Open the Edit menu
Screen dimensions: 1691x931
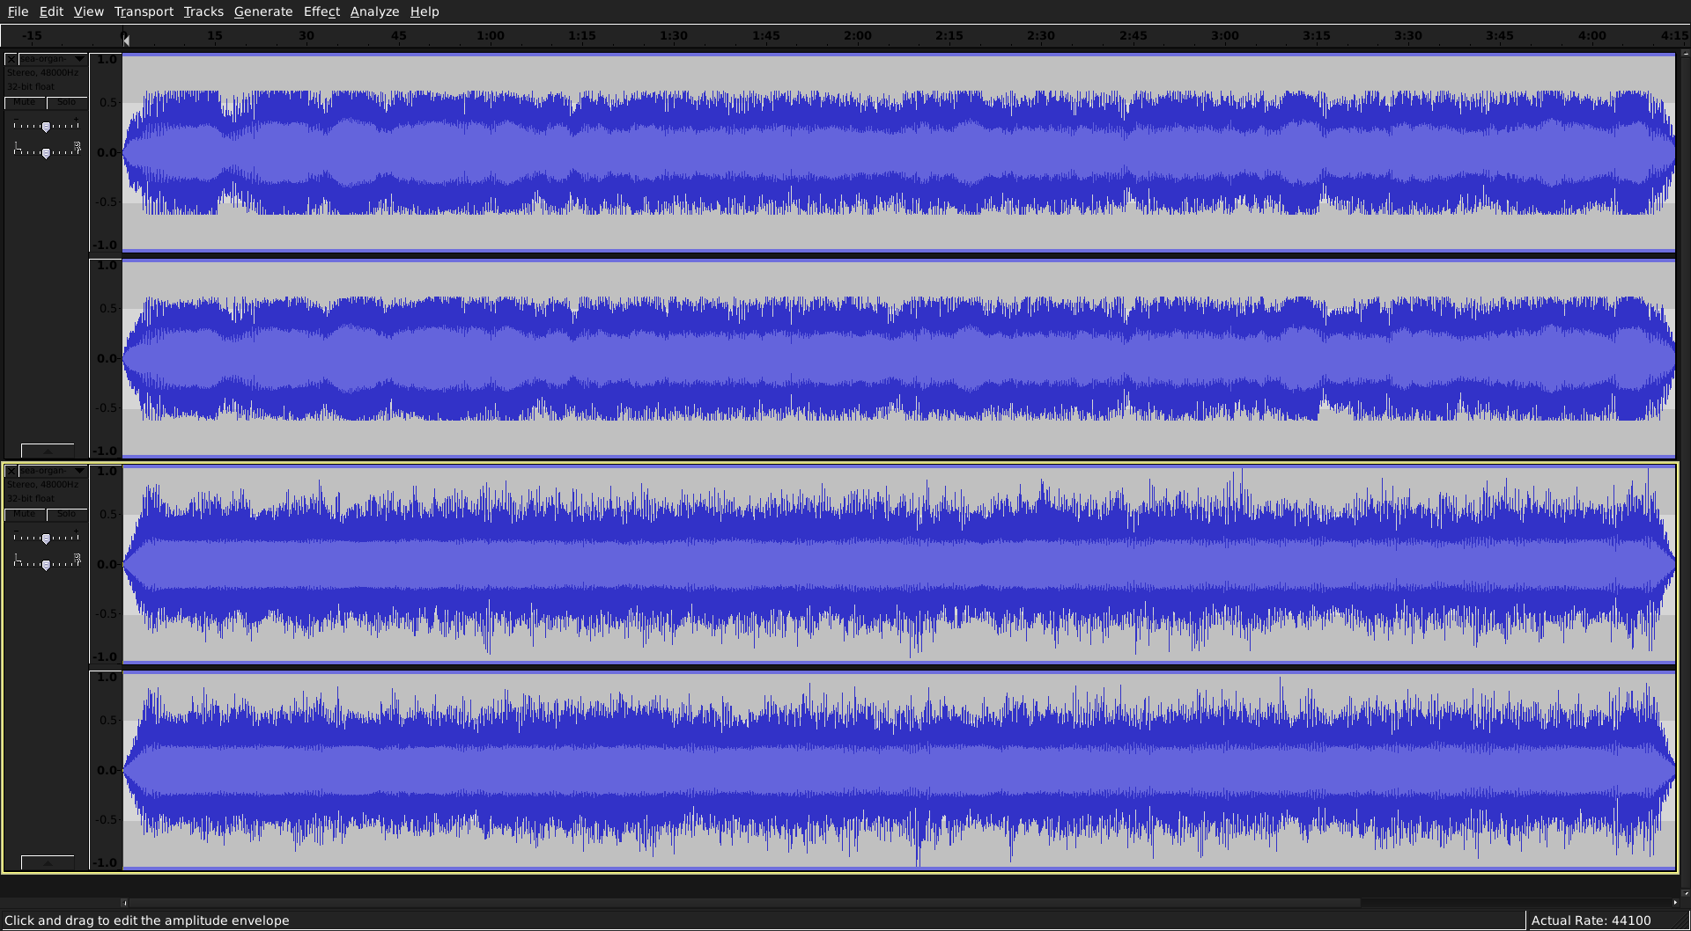point(51,11)
